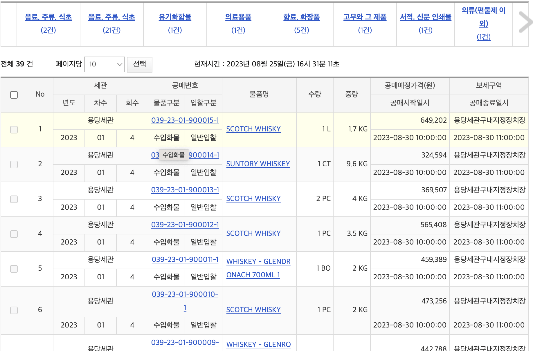Image resolution: width=533 pixels, height=351 pixels.
Task: Check the checkbox for row 4
Action: click(x=14, y=234)
